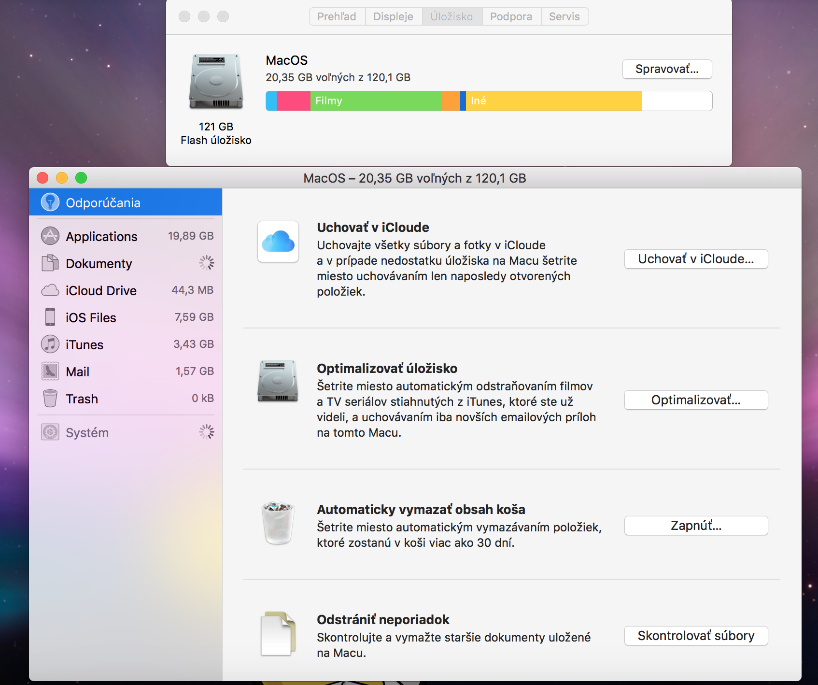Screen dimensions: 818x685
Task: Select the Applications sidebar row
Action: click(x=126, y=236)
